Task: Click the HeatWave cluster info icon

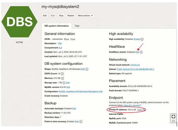Action: coord(141,52)
